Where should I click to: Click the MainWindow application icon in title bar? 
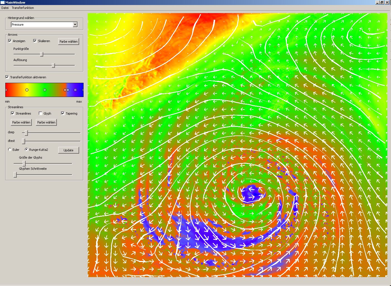tap(3, 3)
